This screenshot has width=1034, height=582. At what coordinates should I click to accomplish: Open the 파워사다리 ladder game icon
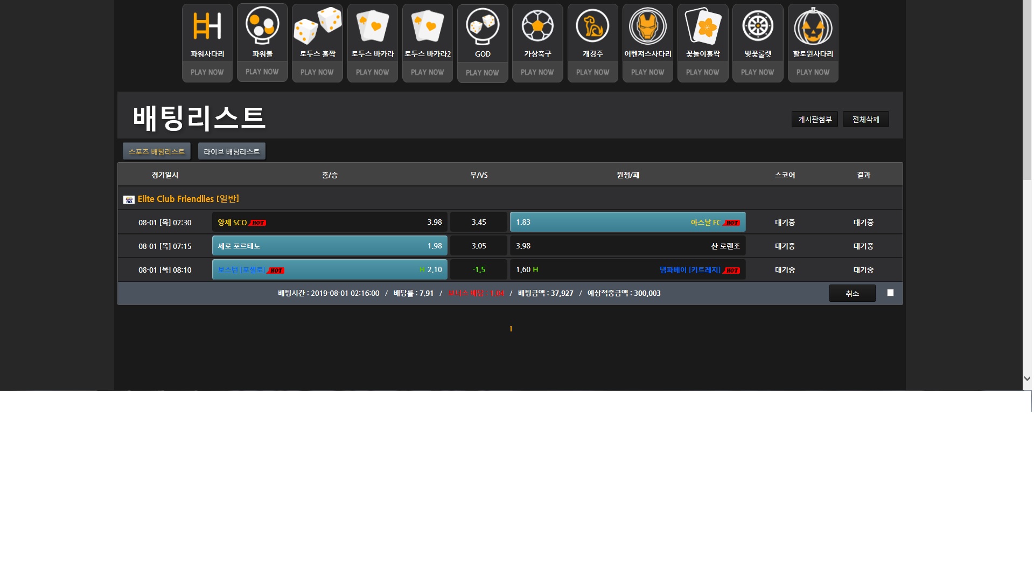(207, 26)
